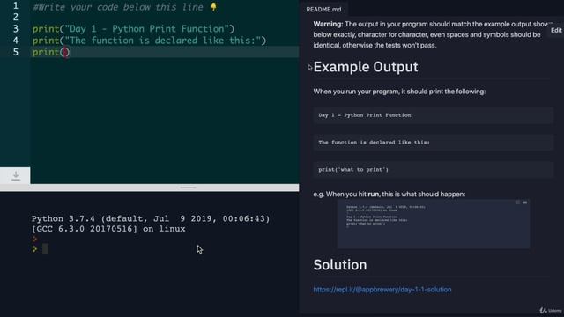564x317 pixels.
Task: Open the example run screenshot thumbnail
Action: (434, 224)
